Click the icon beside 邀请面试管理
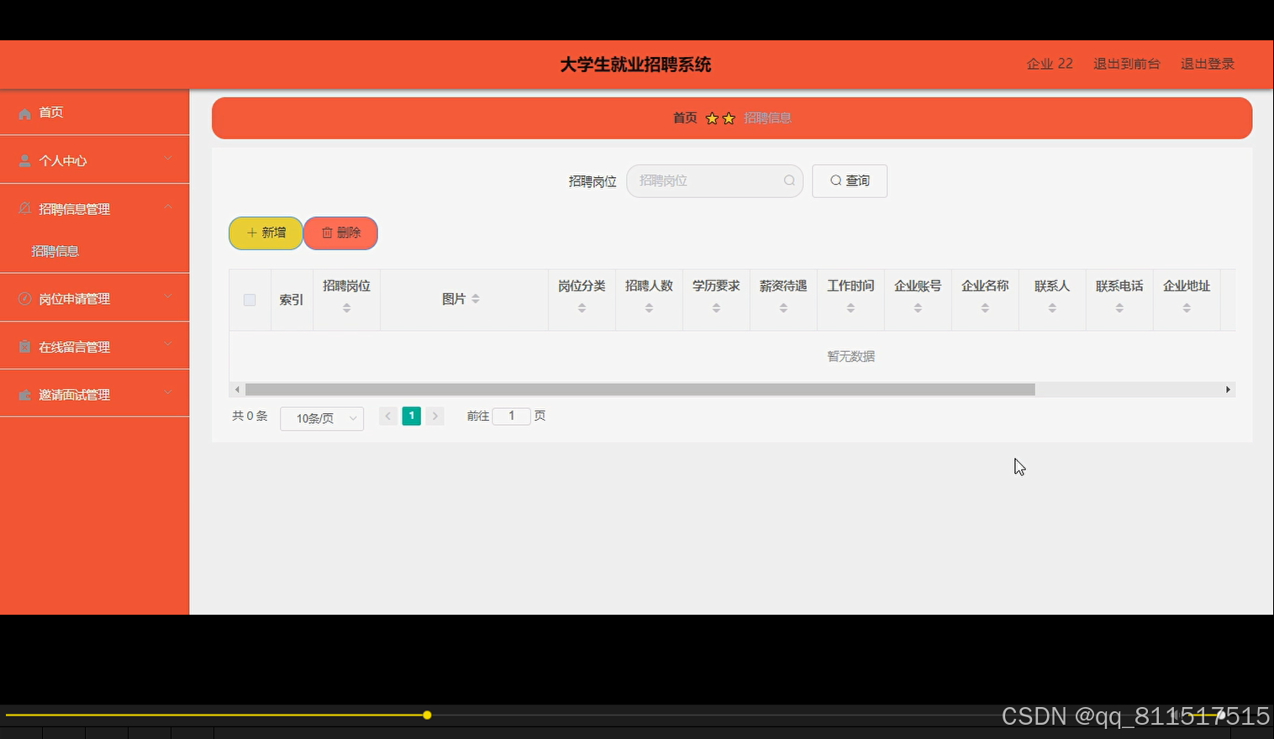Image resolution: width=1274 pixels, height=739 pixels. pos(24,395)
